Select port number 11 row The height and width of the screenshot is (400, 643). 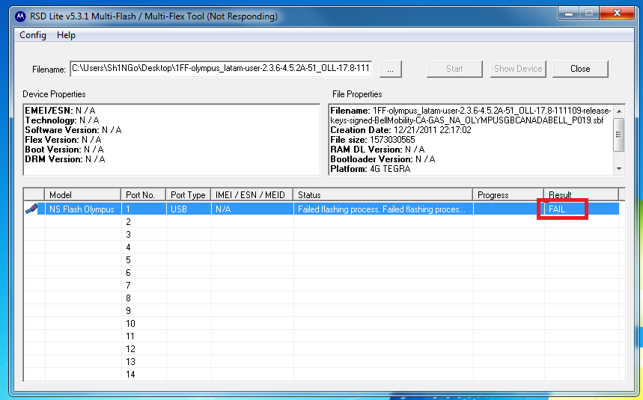pyautogui.click(x=324, y=336)
